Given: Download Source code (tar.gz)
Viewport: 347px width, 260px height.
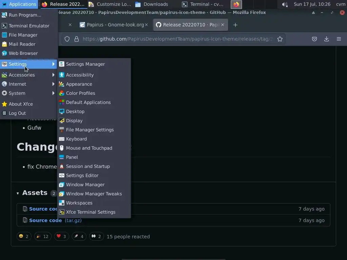Looking at the screenshot, I should pos(55,220).
